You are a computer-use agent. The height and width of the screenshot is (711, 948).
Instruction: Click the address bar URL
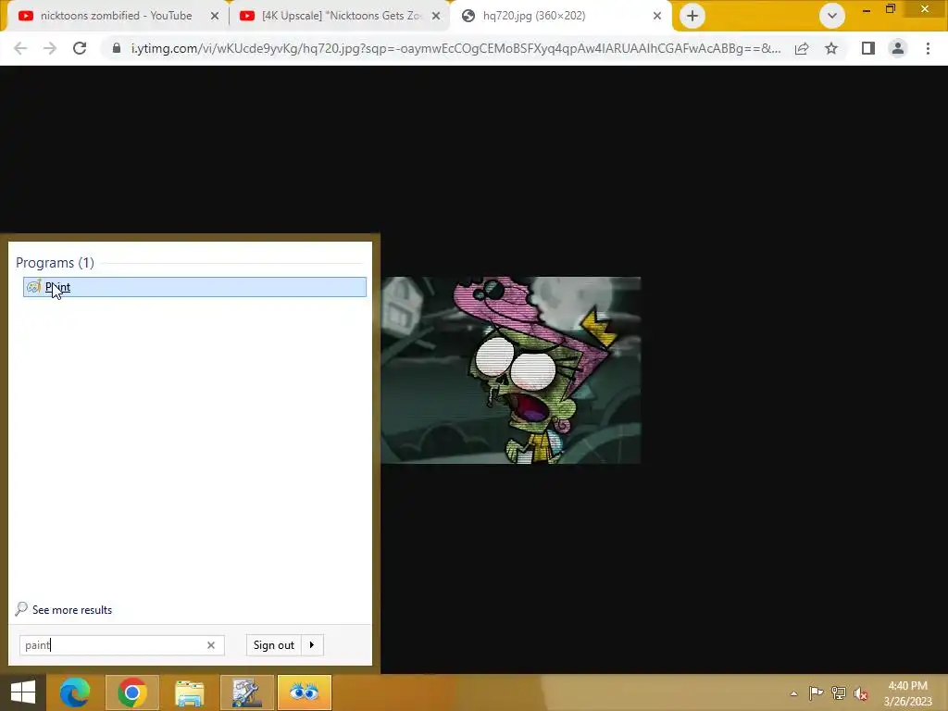(455, 48)
